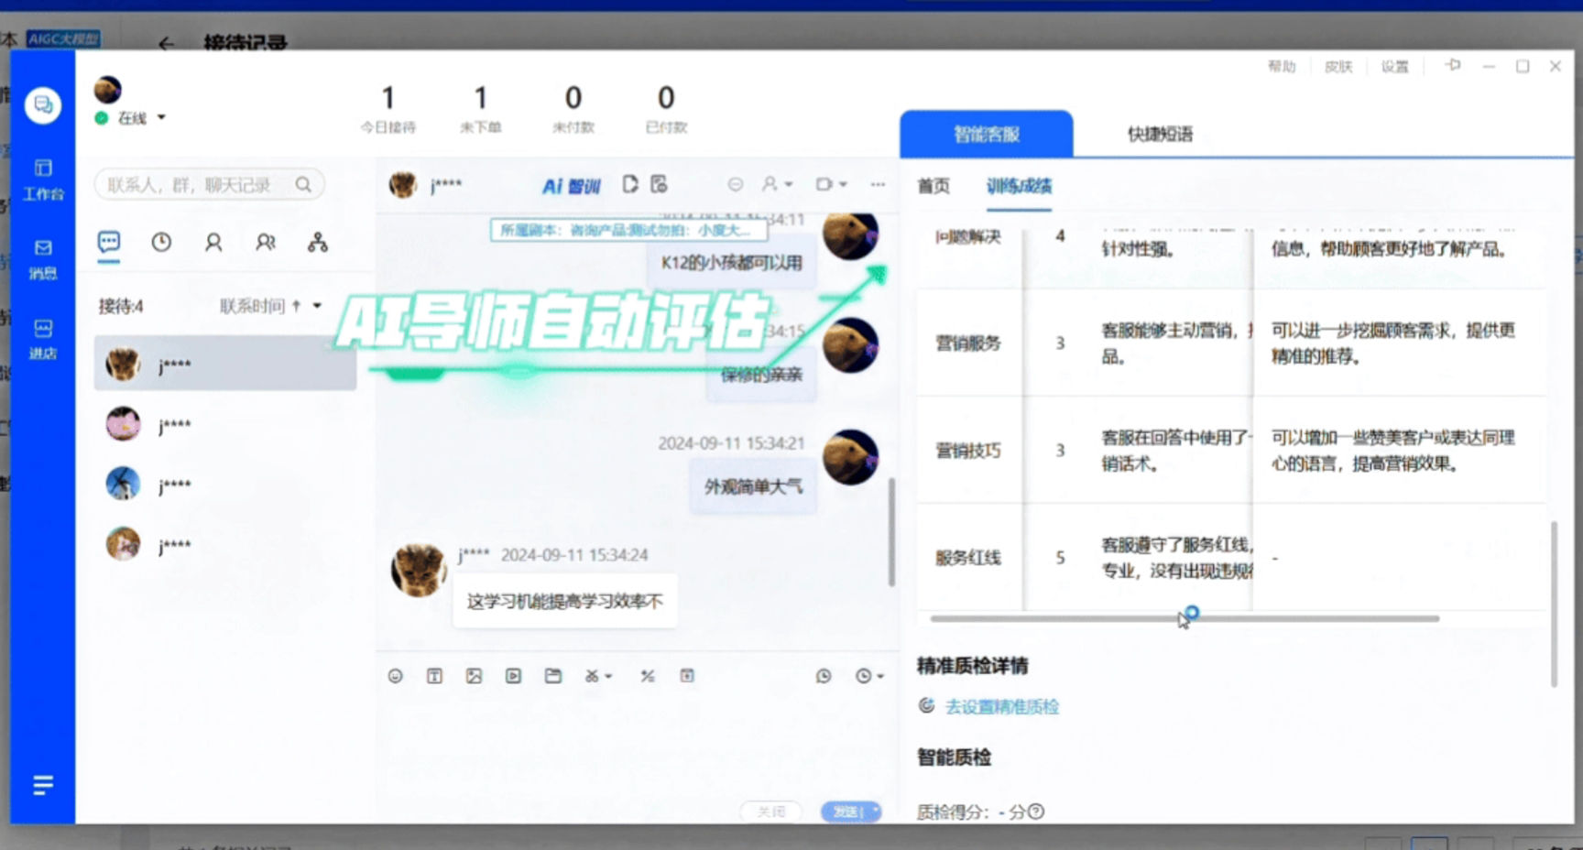Expand the scissors screenshot dropdown
The image size is (1583, 850).
pyautogui.click(x=608, y=677)
